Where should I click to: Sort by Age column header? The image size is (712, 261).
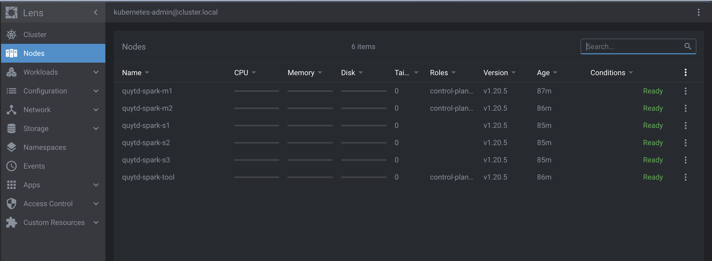point(547,73)
